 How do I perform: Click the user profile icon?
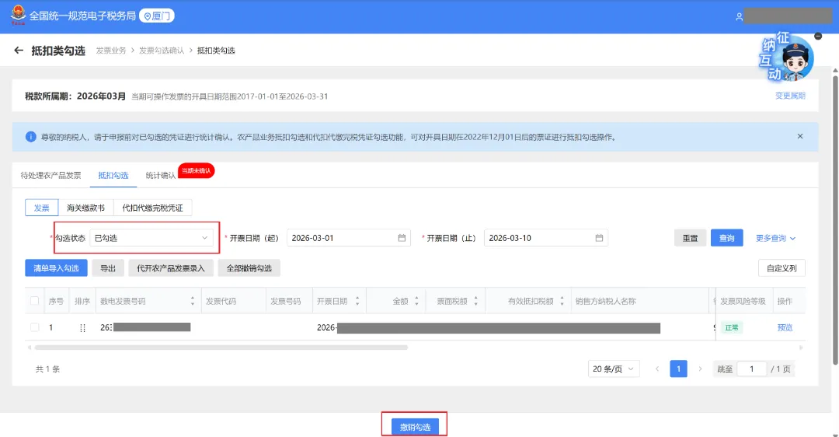click(739, 16)
